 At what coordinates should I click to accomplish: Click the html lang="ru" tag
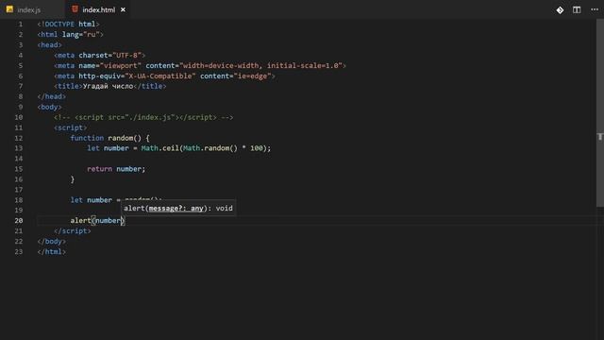[x=70, y=35]
